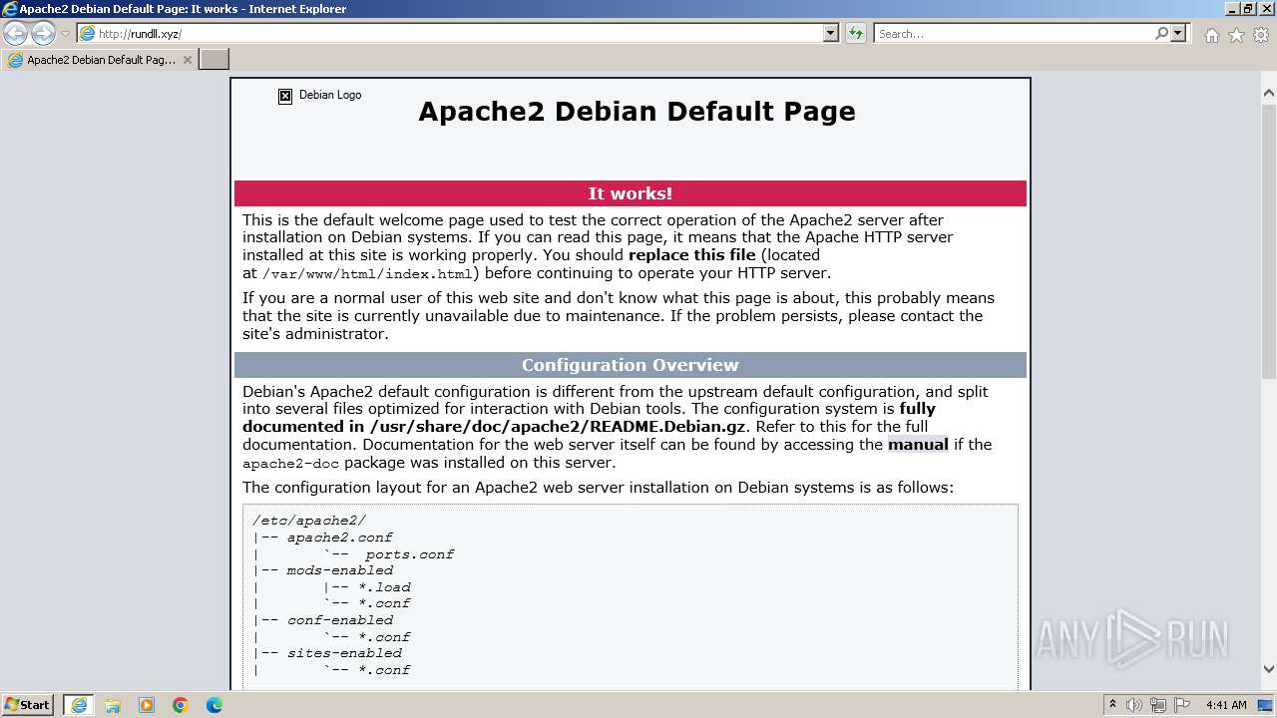Click the network tray icon
1277x718 pixels.
(1158, 705)
